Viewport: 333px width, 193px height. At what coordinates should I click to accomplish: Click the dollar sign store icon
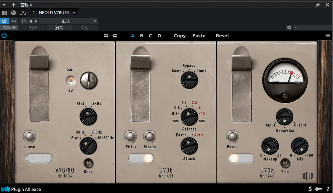point(310,189)
